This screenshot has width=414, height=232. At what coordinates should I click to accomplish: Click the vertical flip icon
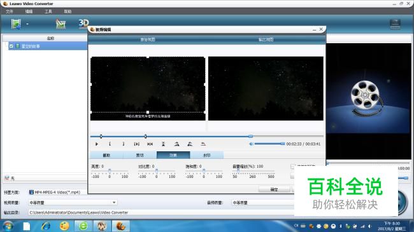(164, 144)
